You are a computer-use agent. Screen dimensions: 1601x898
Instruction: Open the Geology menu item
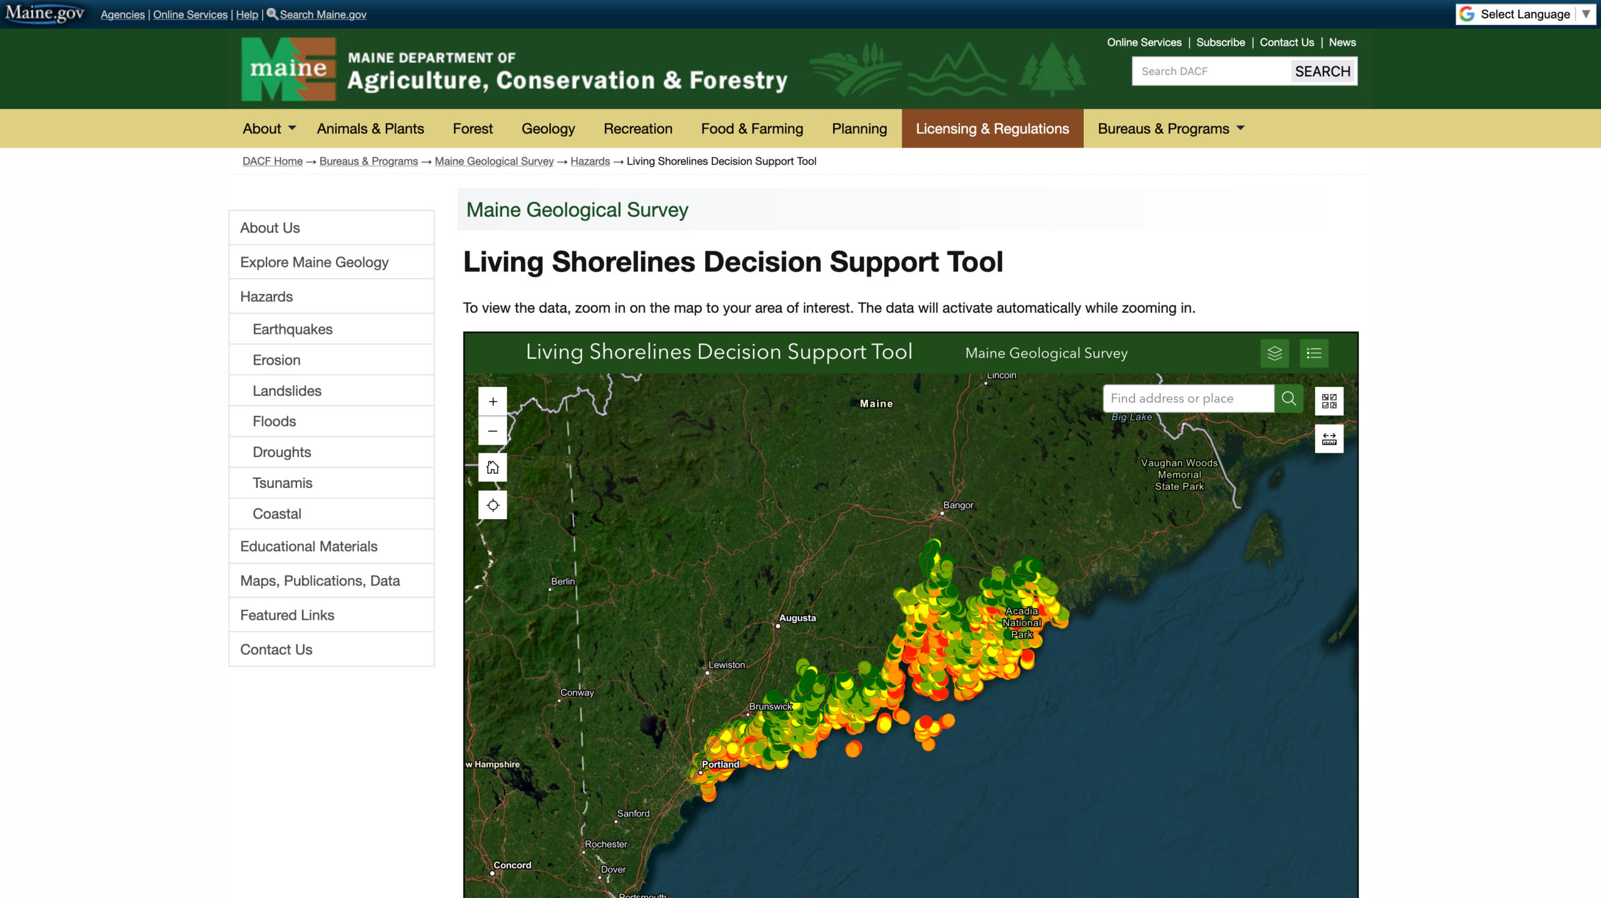pyautogui.click(x=548, y=129)
